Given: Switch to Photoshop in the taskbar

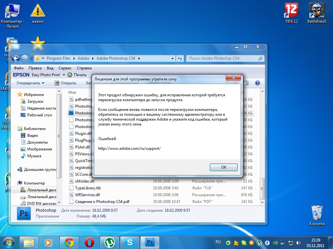Looking at the screenshot, I should pyautogui.click(x=150, y=243).
